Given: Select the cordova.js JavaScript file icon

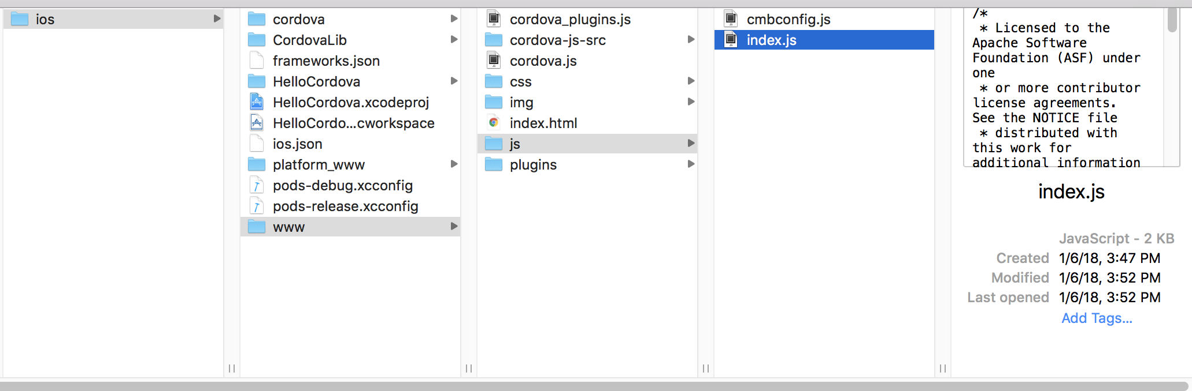Looking at the screenshot, I should click(494, 61).
